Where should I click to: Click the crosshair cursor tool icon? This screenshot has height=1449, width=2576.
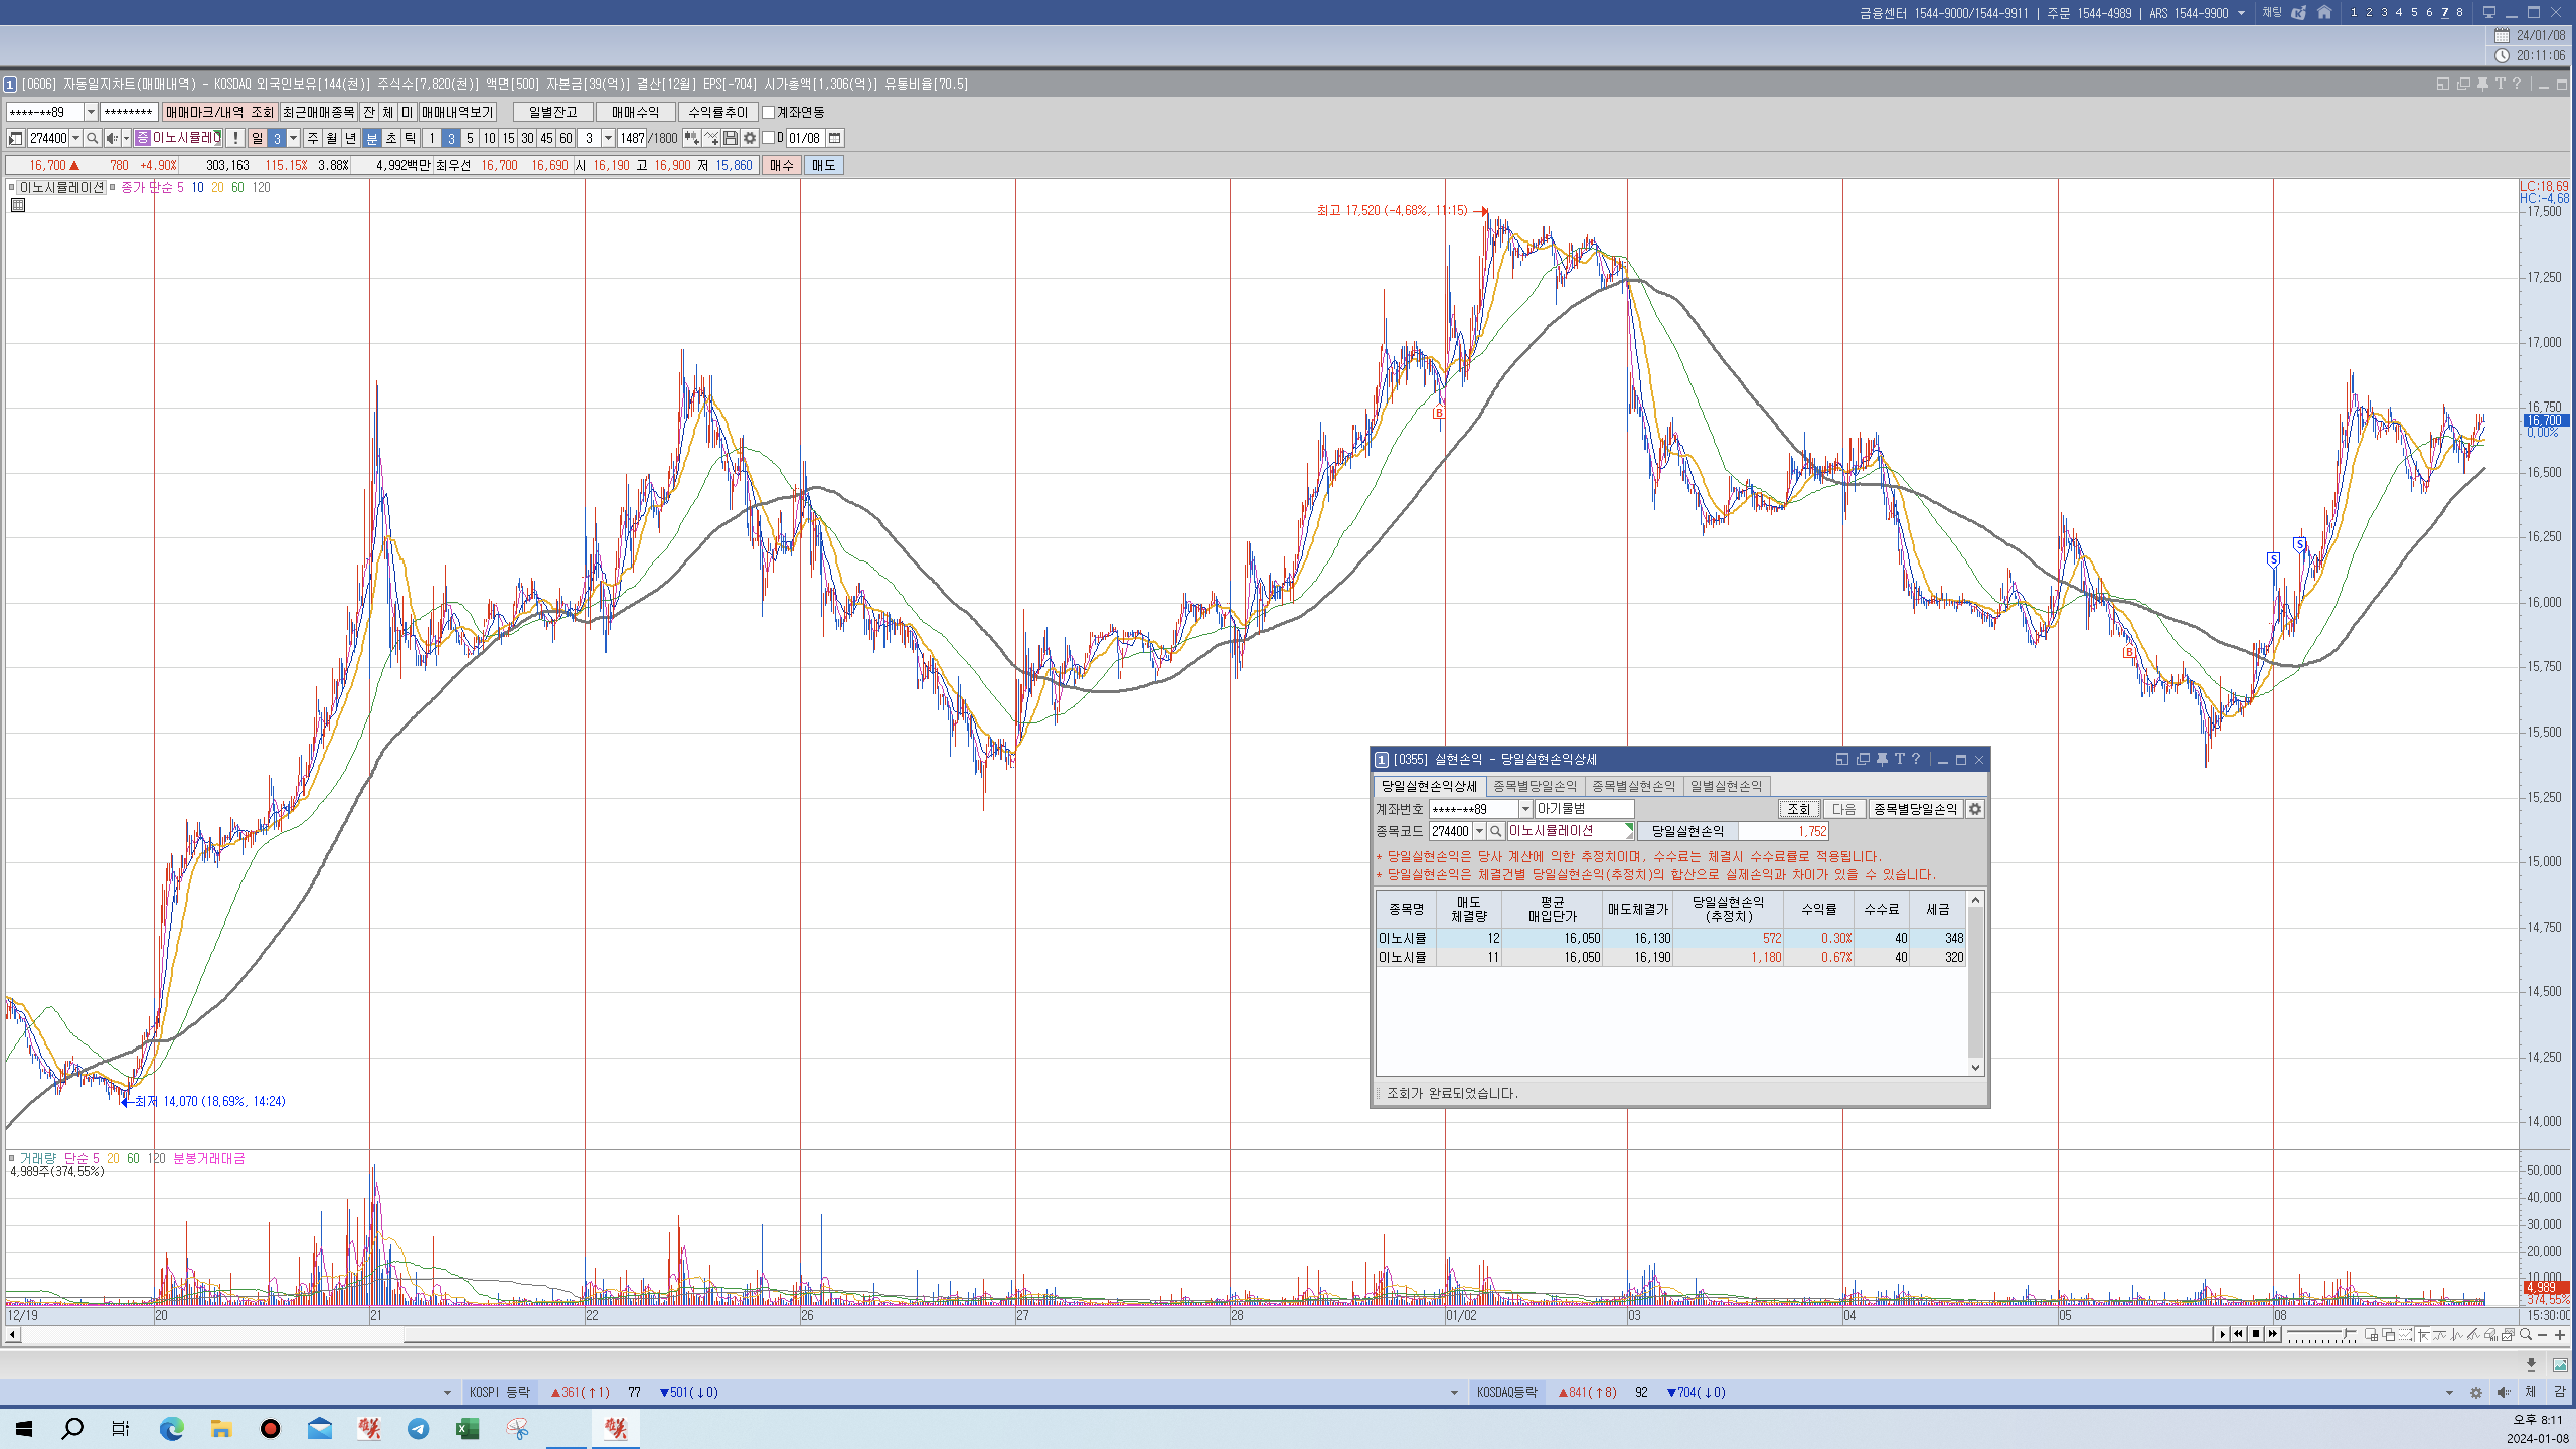2423,1335
